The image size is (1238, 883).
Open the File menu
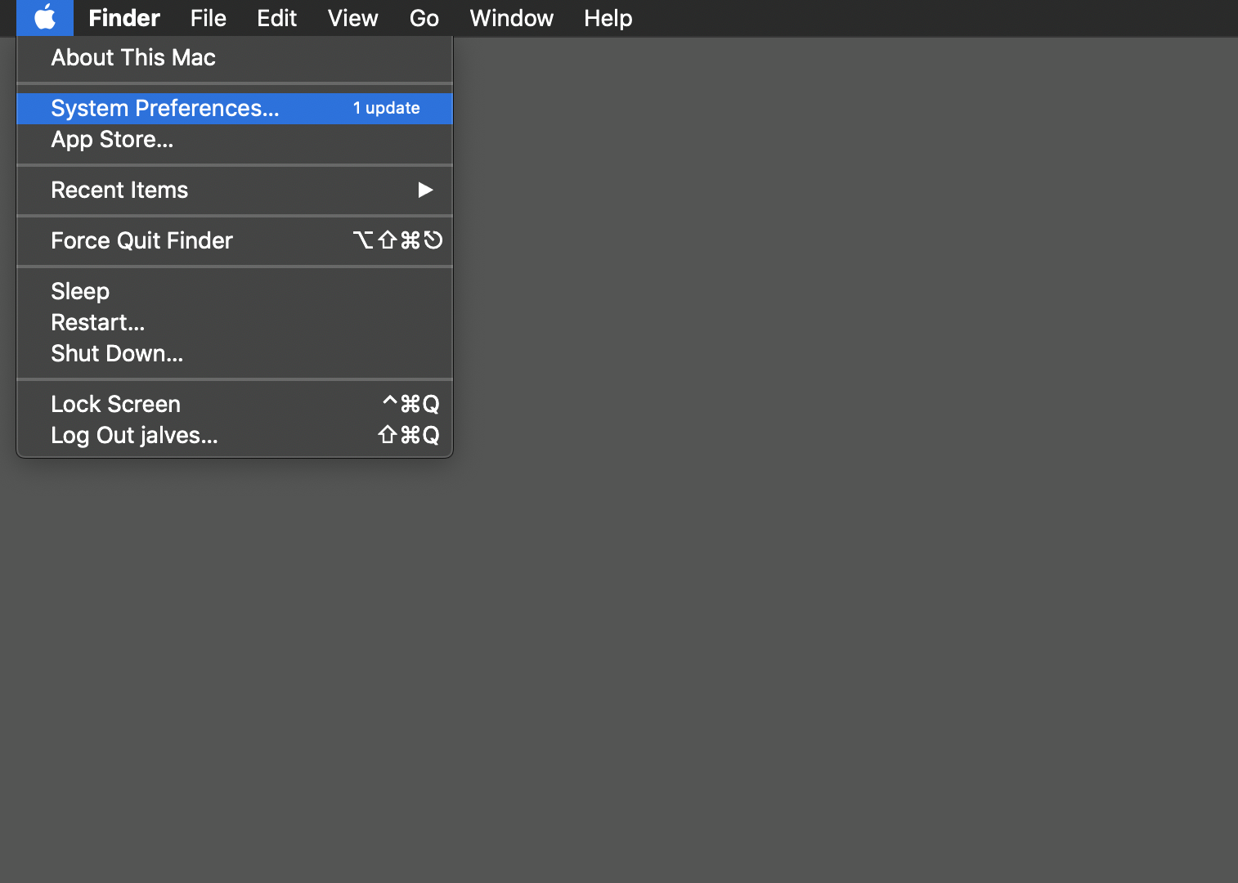tap(208, 18)
